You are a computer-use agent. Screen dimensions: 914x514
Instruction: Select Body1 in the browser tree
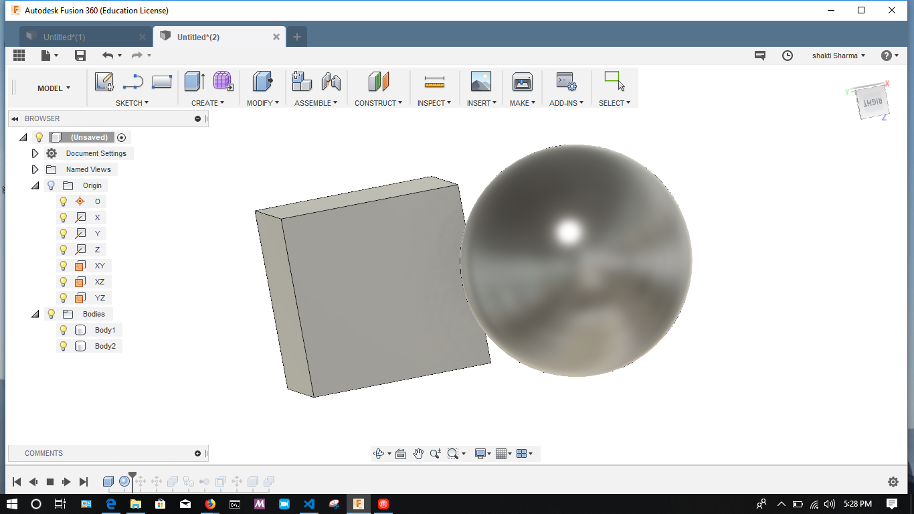(105, 330)
